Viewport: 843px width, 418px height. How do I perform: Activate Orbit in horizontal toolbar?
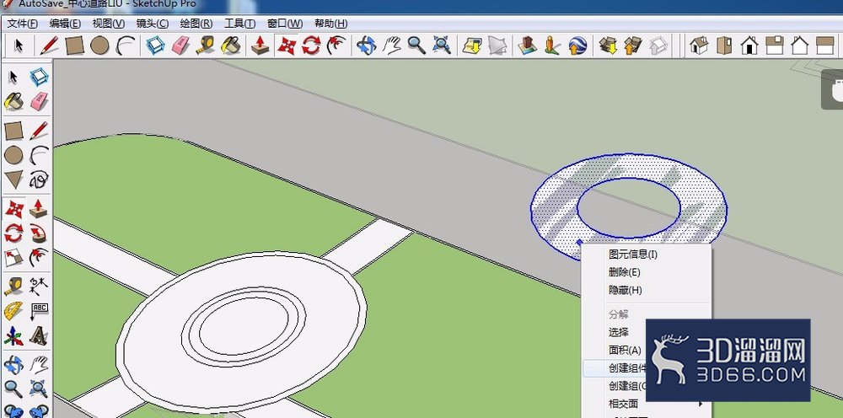[x=366, y=46]
